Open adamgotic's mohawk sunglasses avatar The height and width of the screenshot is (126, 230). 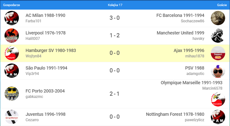218,71
